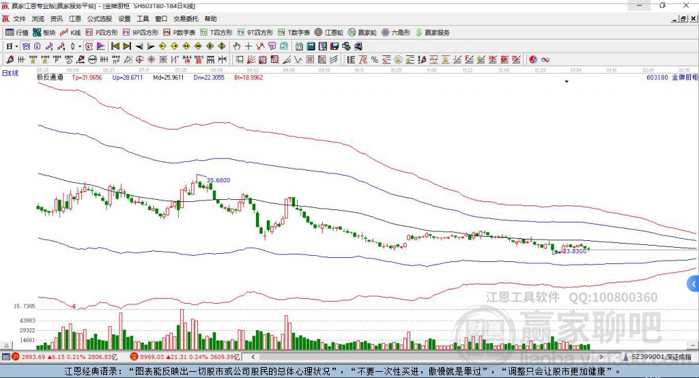Open the 设置 menu
The width and height of the screenshot is (699, 378).
tap(124, 18)
